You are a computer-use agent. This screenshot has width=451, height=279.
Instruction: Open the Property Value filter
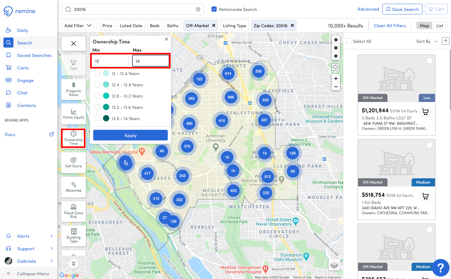(x=74, y=89)
